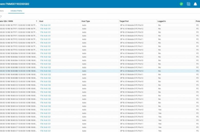This screenshot has height=132, width=200.
Task: Sort by the Host column header
Action: [41, 21]
